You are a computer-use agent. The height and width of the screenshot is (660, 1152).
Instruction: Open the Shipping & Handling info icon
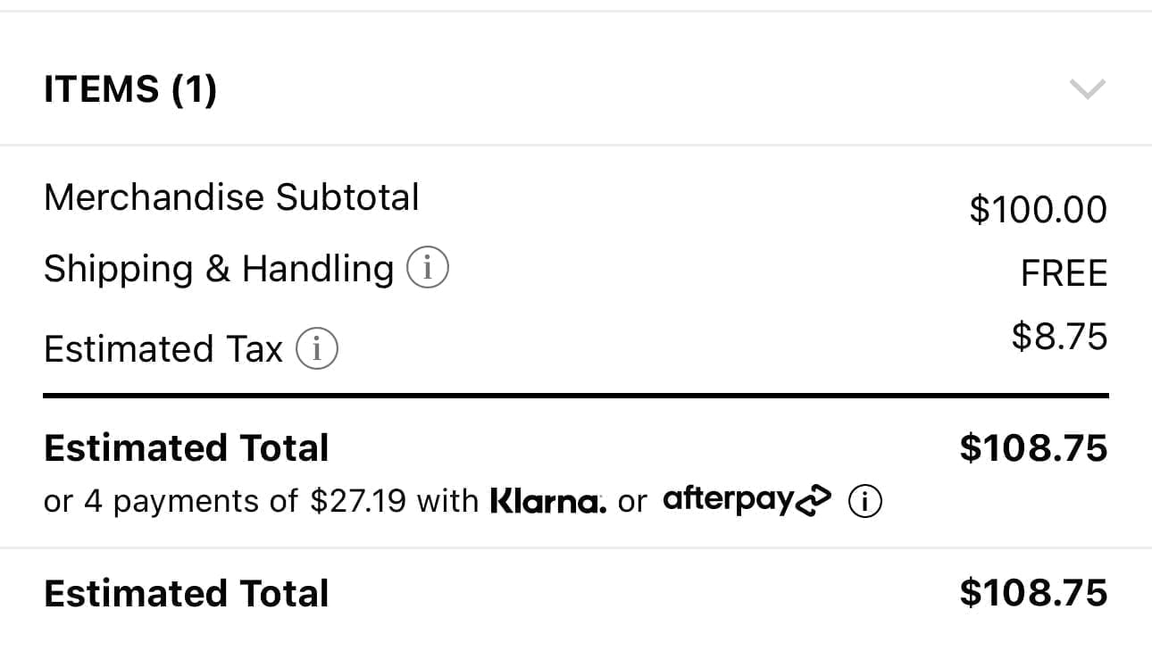pyautogui.click(x=428, y=268)
